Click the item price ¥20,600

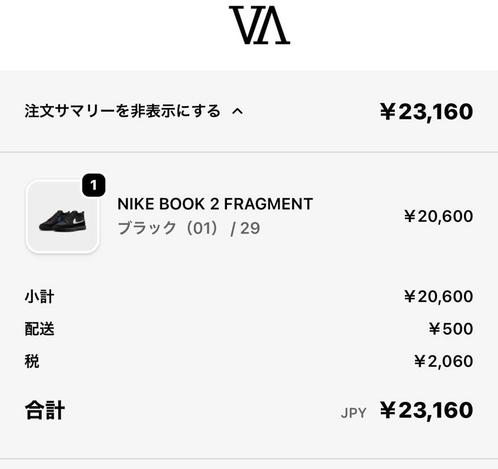pyautogui.click(x=439, y=216)
